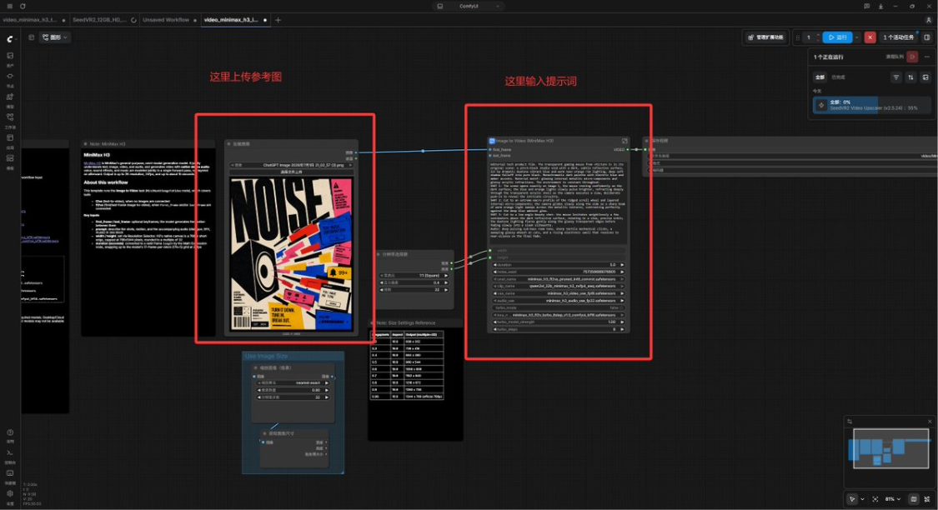Click choose file to upload button
The height and width of the screenshot is (510, 938).
[291, 172]
